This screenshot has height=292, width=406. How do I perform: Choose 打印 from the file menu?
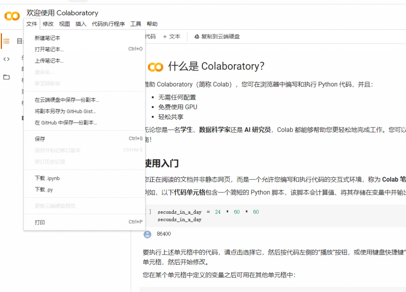(84, 222)
